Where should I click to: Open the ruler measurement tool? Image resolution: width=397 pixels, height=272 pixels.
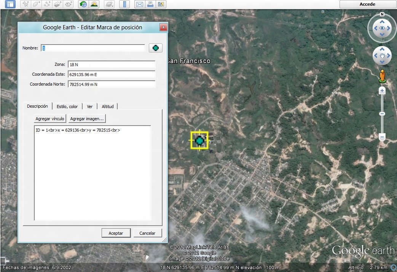[124, 4]
